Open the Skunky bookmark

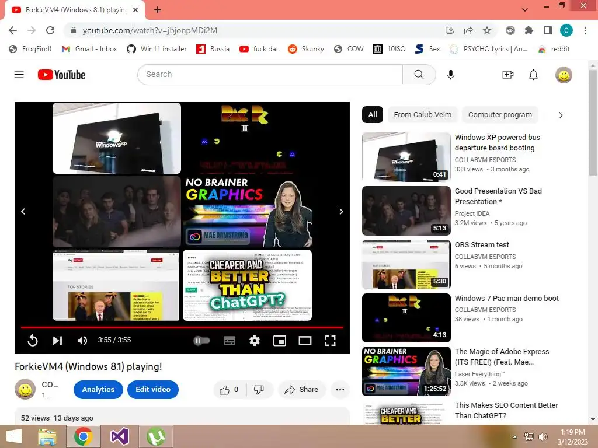306,49
